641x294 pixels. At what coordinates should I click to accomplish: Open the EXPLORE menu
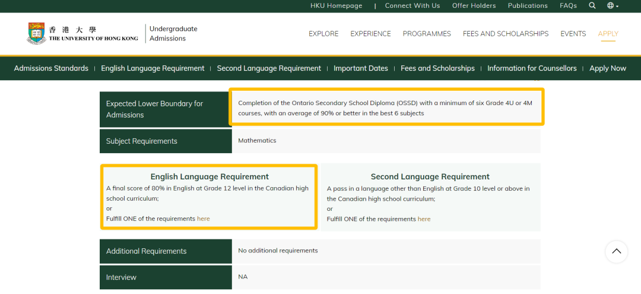(x=323, y=34)
